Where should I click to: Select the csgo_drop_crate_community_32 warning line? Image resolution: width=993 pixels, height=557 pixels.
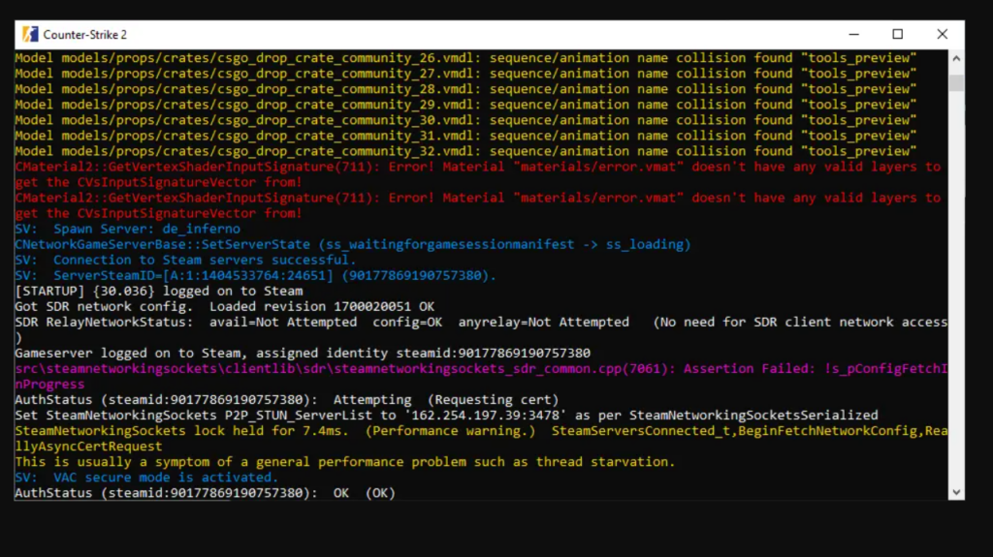[x=465, y=151]
